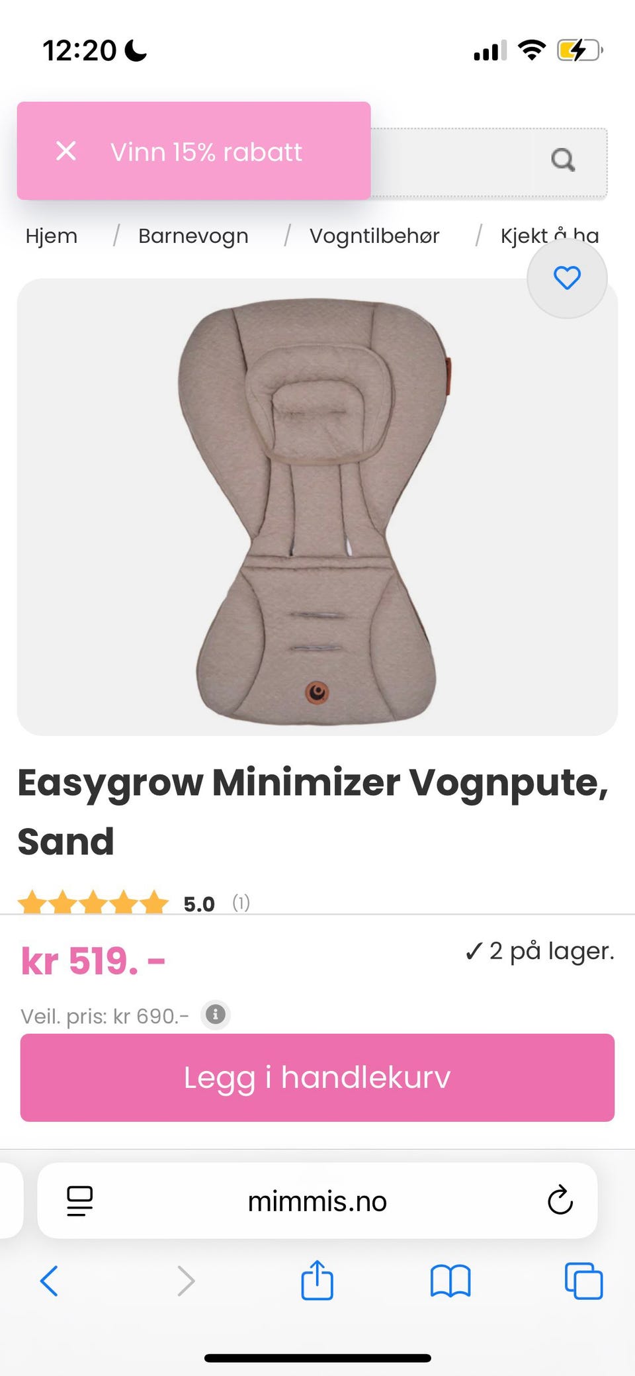Go forward with Safari forward arrow
Image resolution: width=635 pixels, height=1376 pixels.
(x=186, y=1281)
